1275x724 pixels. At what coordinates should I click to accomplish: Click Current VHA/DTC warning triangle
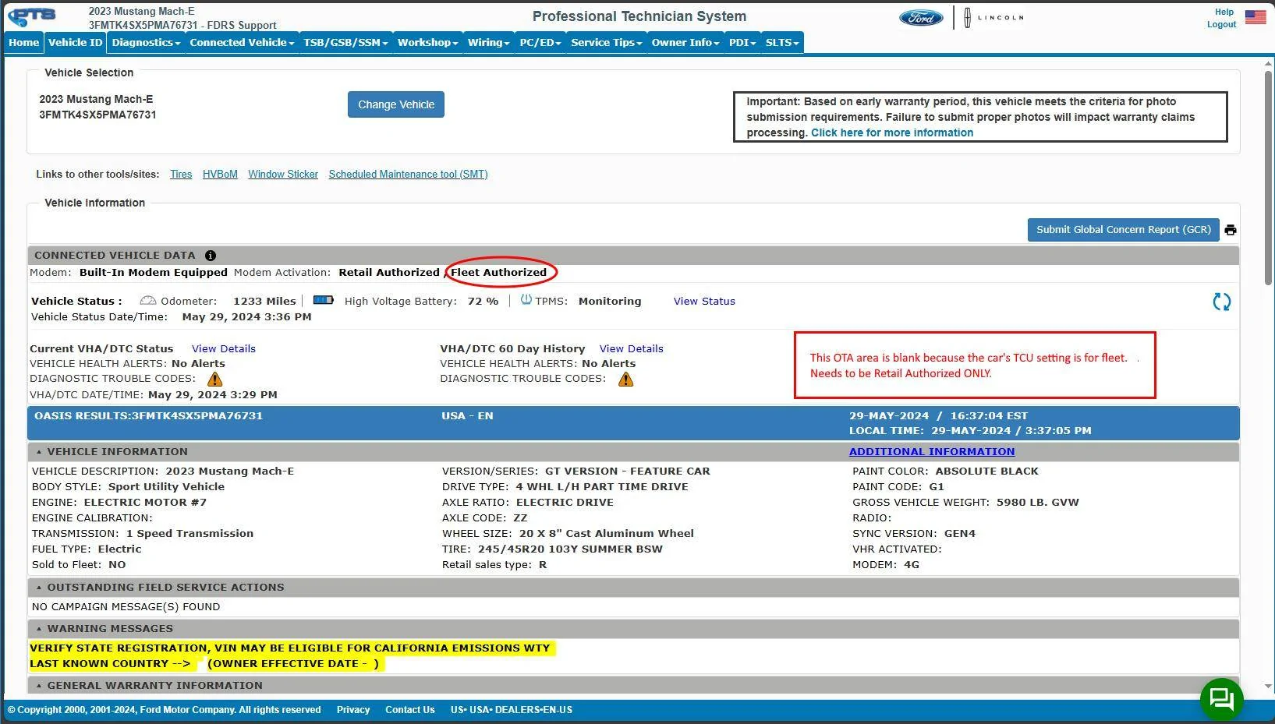(214, 380)
